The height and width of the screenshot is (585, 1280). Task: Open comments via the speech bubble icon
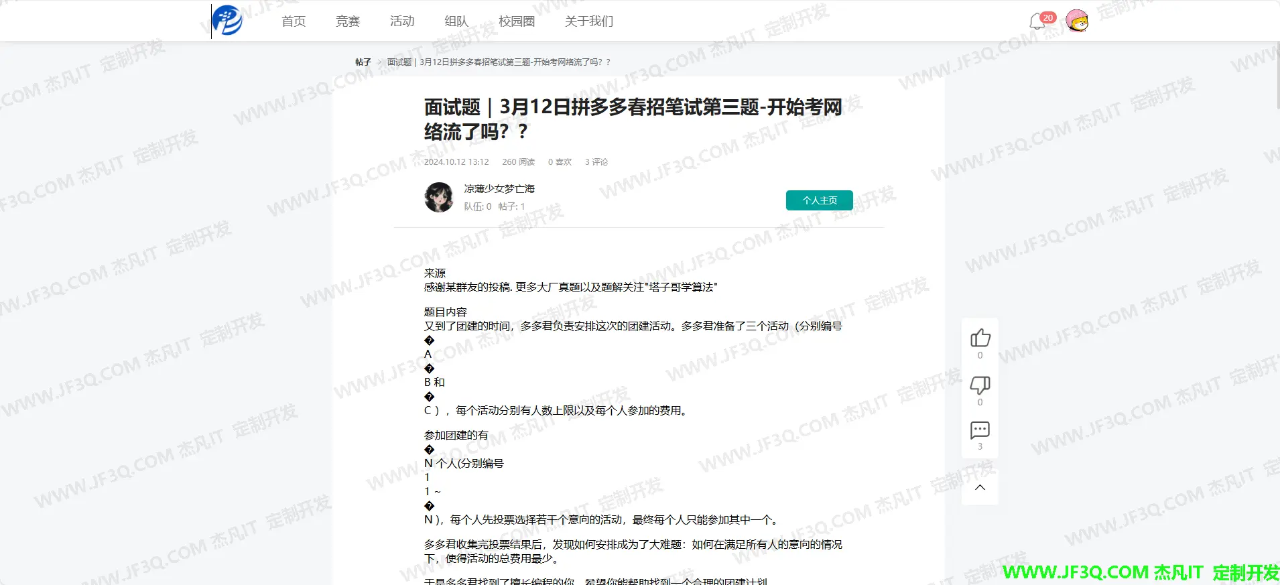click(980, 430)
